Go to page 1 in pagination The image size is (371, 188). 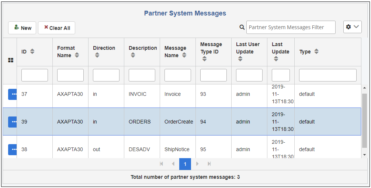185,164
